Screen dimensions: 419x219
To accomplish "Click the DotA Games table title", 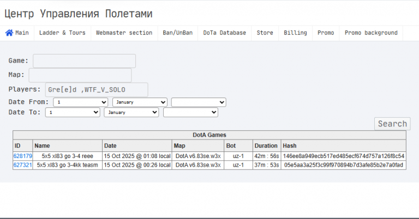I will pyautogui.click(x=209, y=135).
